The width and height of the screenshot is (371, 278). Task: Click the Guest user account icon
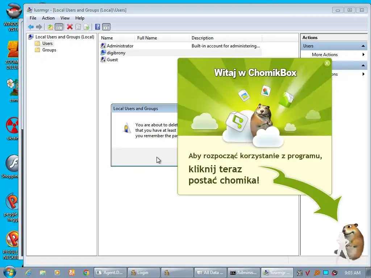(103, 60)
